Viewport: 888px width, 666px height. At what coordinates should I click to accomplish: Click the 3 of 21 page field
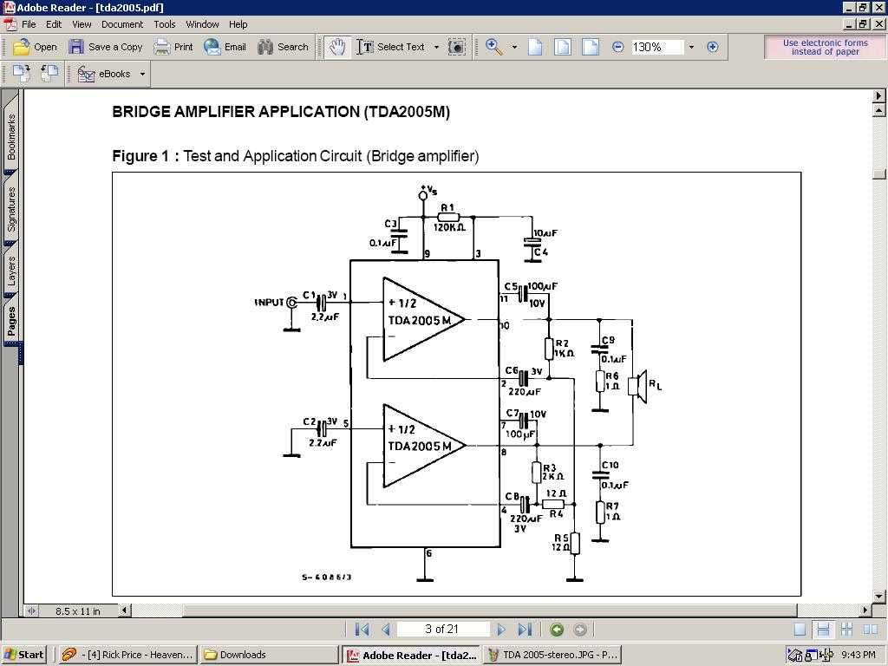(x=442, y=630)
